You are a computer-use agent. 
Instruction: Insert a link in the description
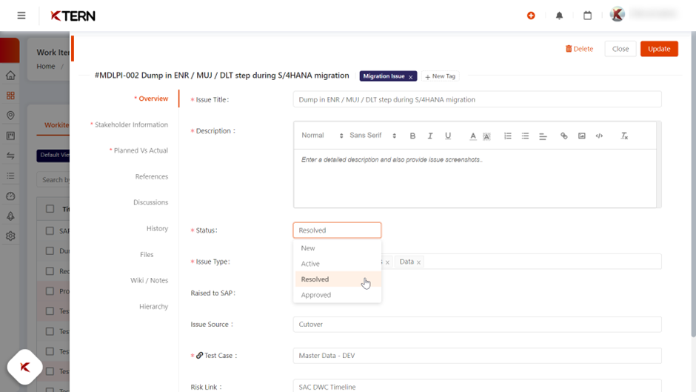click(564, 136)
